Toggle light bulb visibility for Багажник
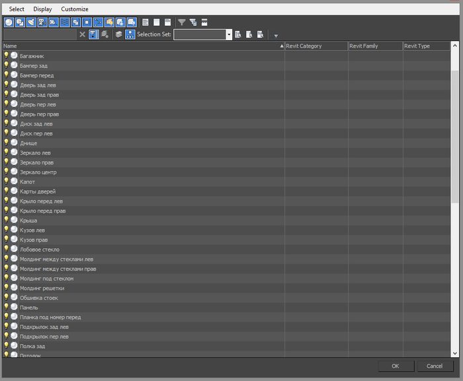 (6, 55)
